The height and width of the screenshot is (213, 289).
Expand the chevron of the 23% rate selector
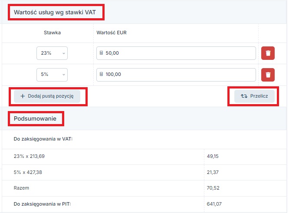64,53
